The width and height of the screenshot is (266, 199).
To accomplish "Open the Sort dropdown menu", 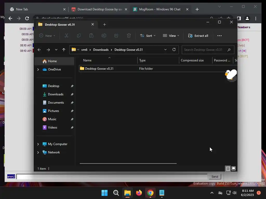I will point(148,35).
